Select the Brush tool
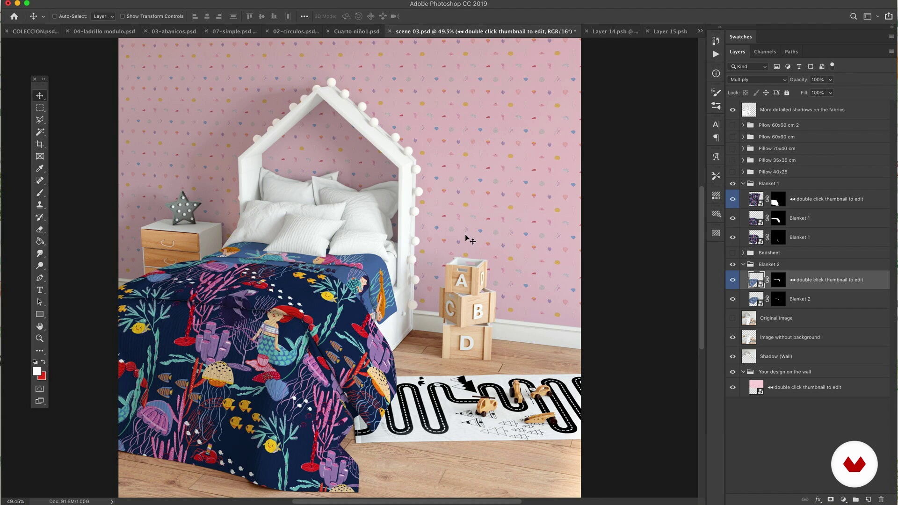Image resolution: width=898 pixels, height=505 pixels. click(x=40, y=193)
